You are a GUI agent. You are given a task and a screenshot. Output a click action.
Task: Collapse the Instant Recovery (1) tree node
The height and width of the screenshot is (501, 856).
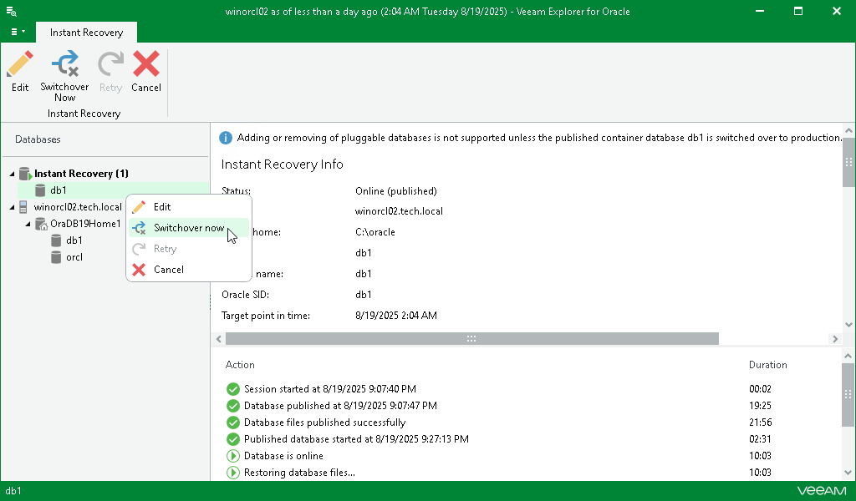click(x=10, y=173)
